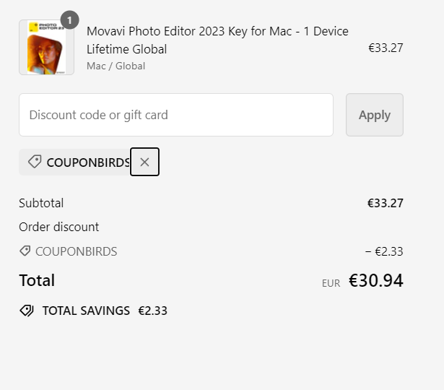Click the Subtotal label
This screenshot has height=390, width=444.
pos(41,203)
